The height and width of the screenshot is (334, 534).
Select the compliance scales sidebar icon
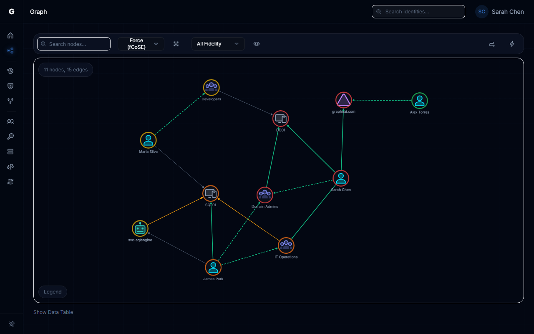click(x=10, y=167)
